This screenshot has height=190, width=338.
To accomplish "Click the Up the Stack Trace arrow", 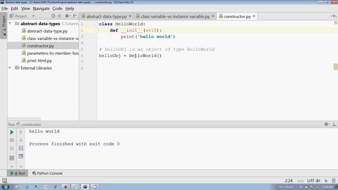I will 21,132.
